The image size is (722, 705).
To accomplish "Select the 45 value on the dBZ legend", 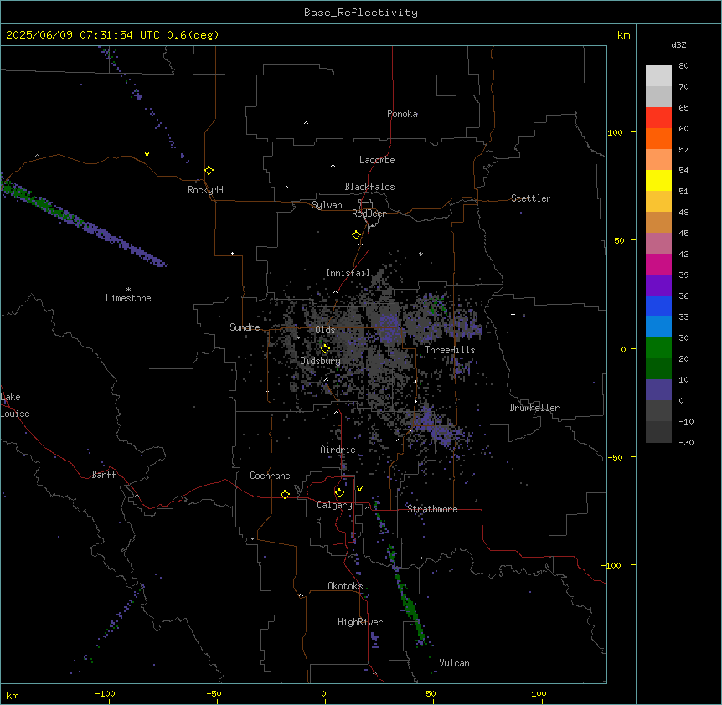I will pos(683,234).
